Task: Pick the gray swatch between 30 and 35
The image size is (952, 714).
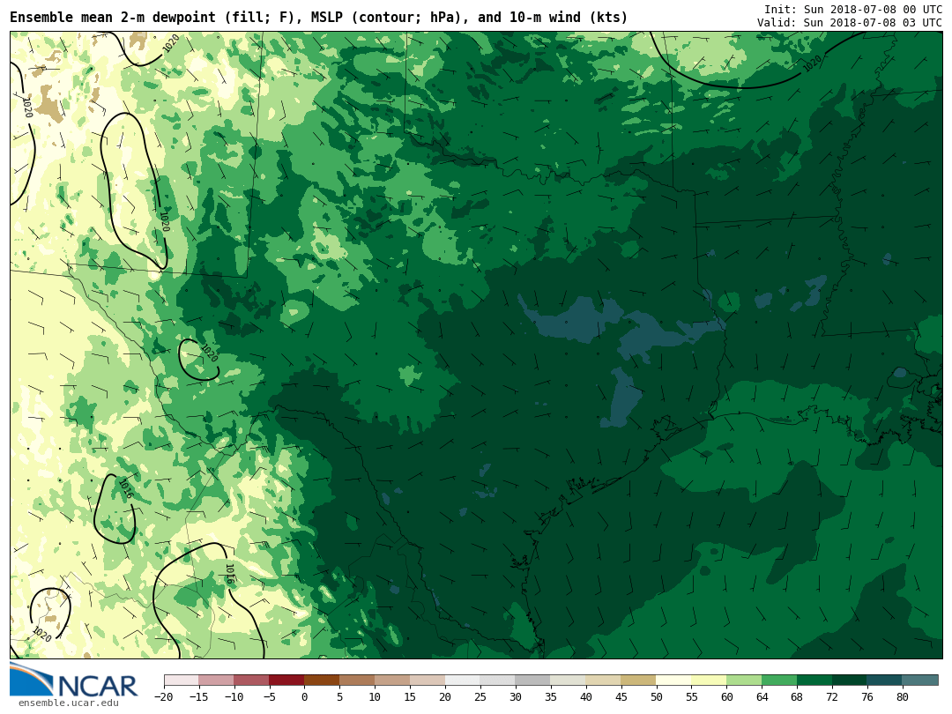Action: (533, 681)
